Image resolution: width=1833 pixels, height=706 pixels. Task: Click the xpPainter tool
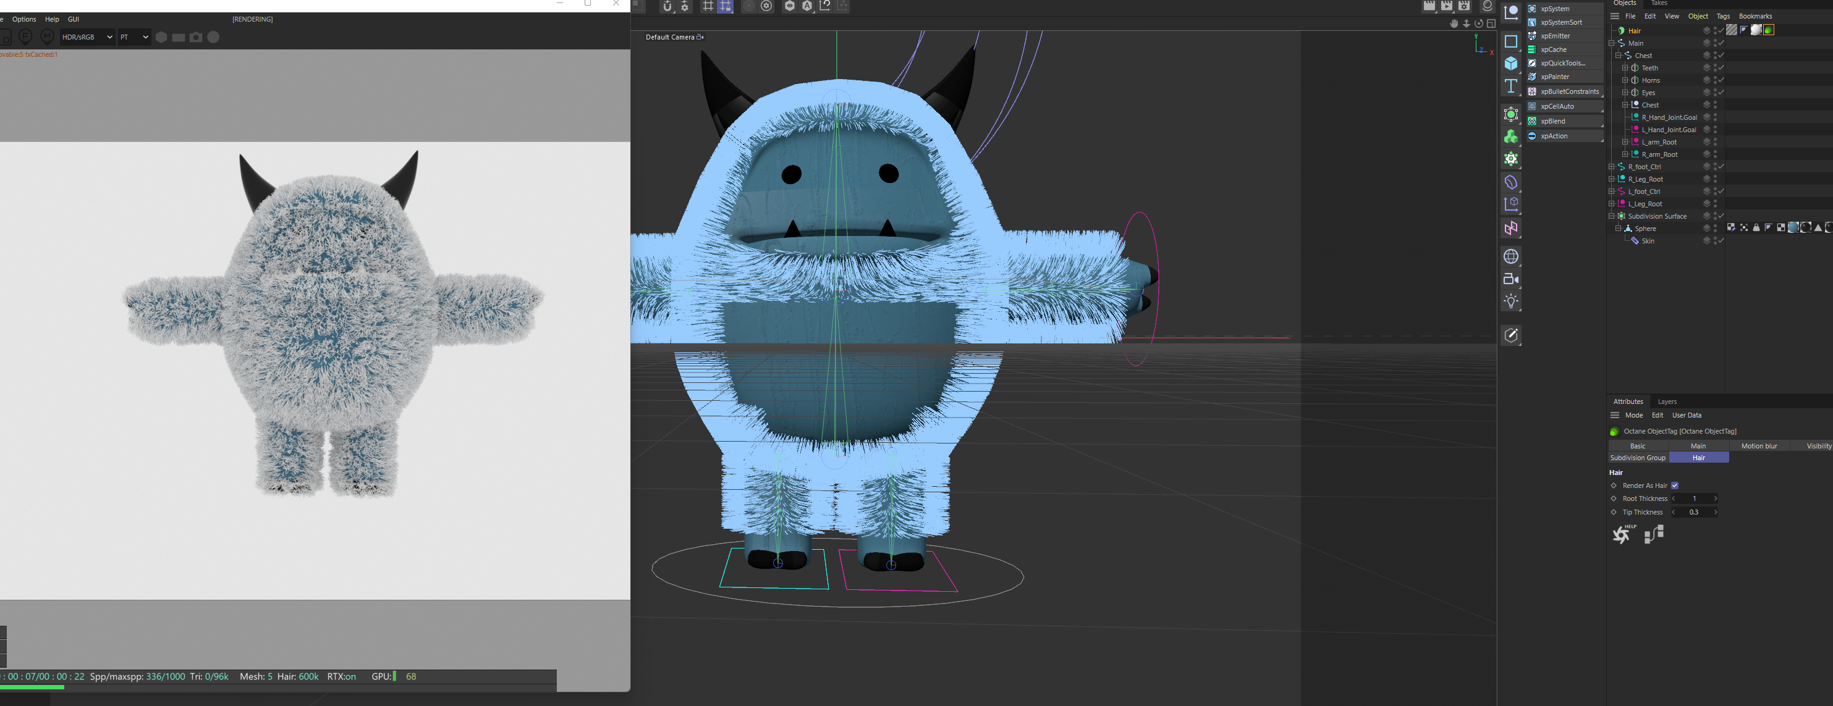pyautogui.click(x=1555, y=77)
